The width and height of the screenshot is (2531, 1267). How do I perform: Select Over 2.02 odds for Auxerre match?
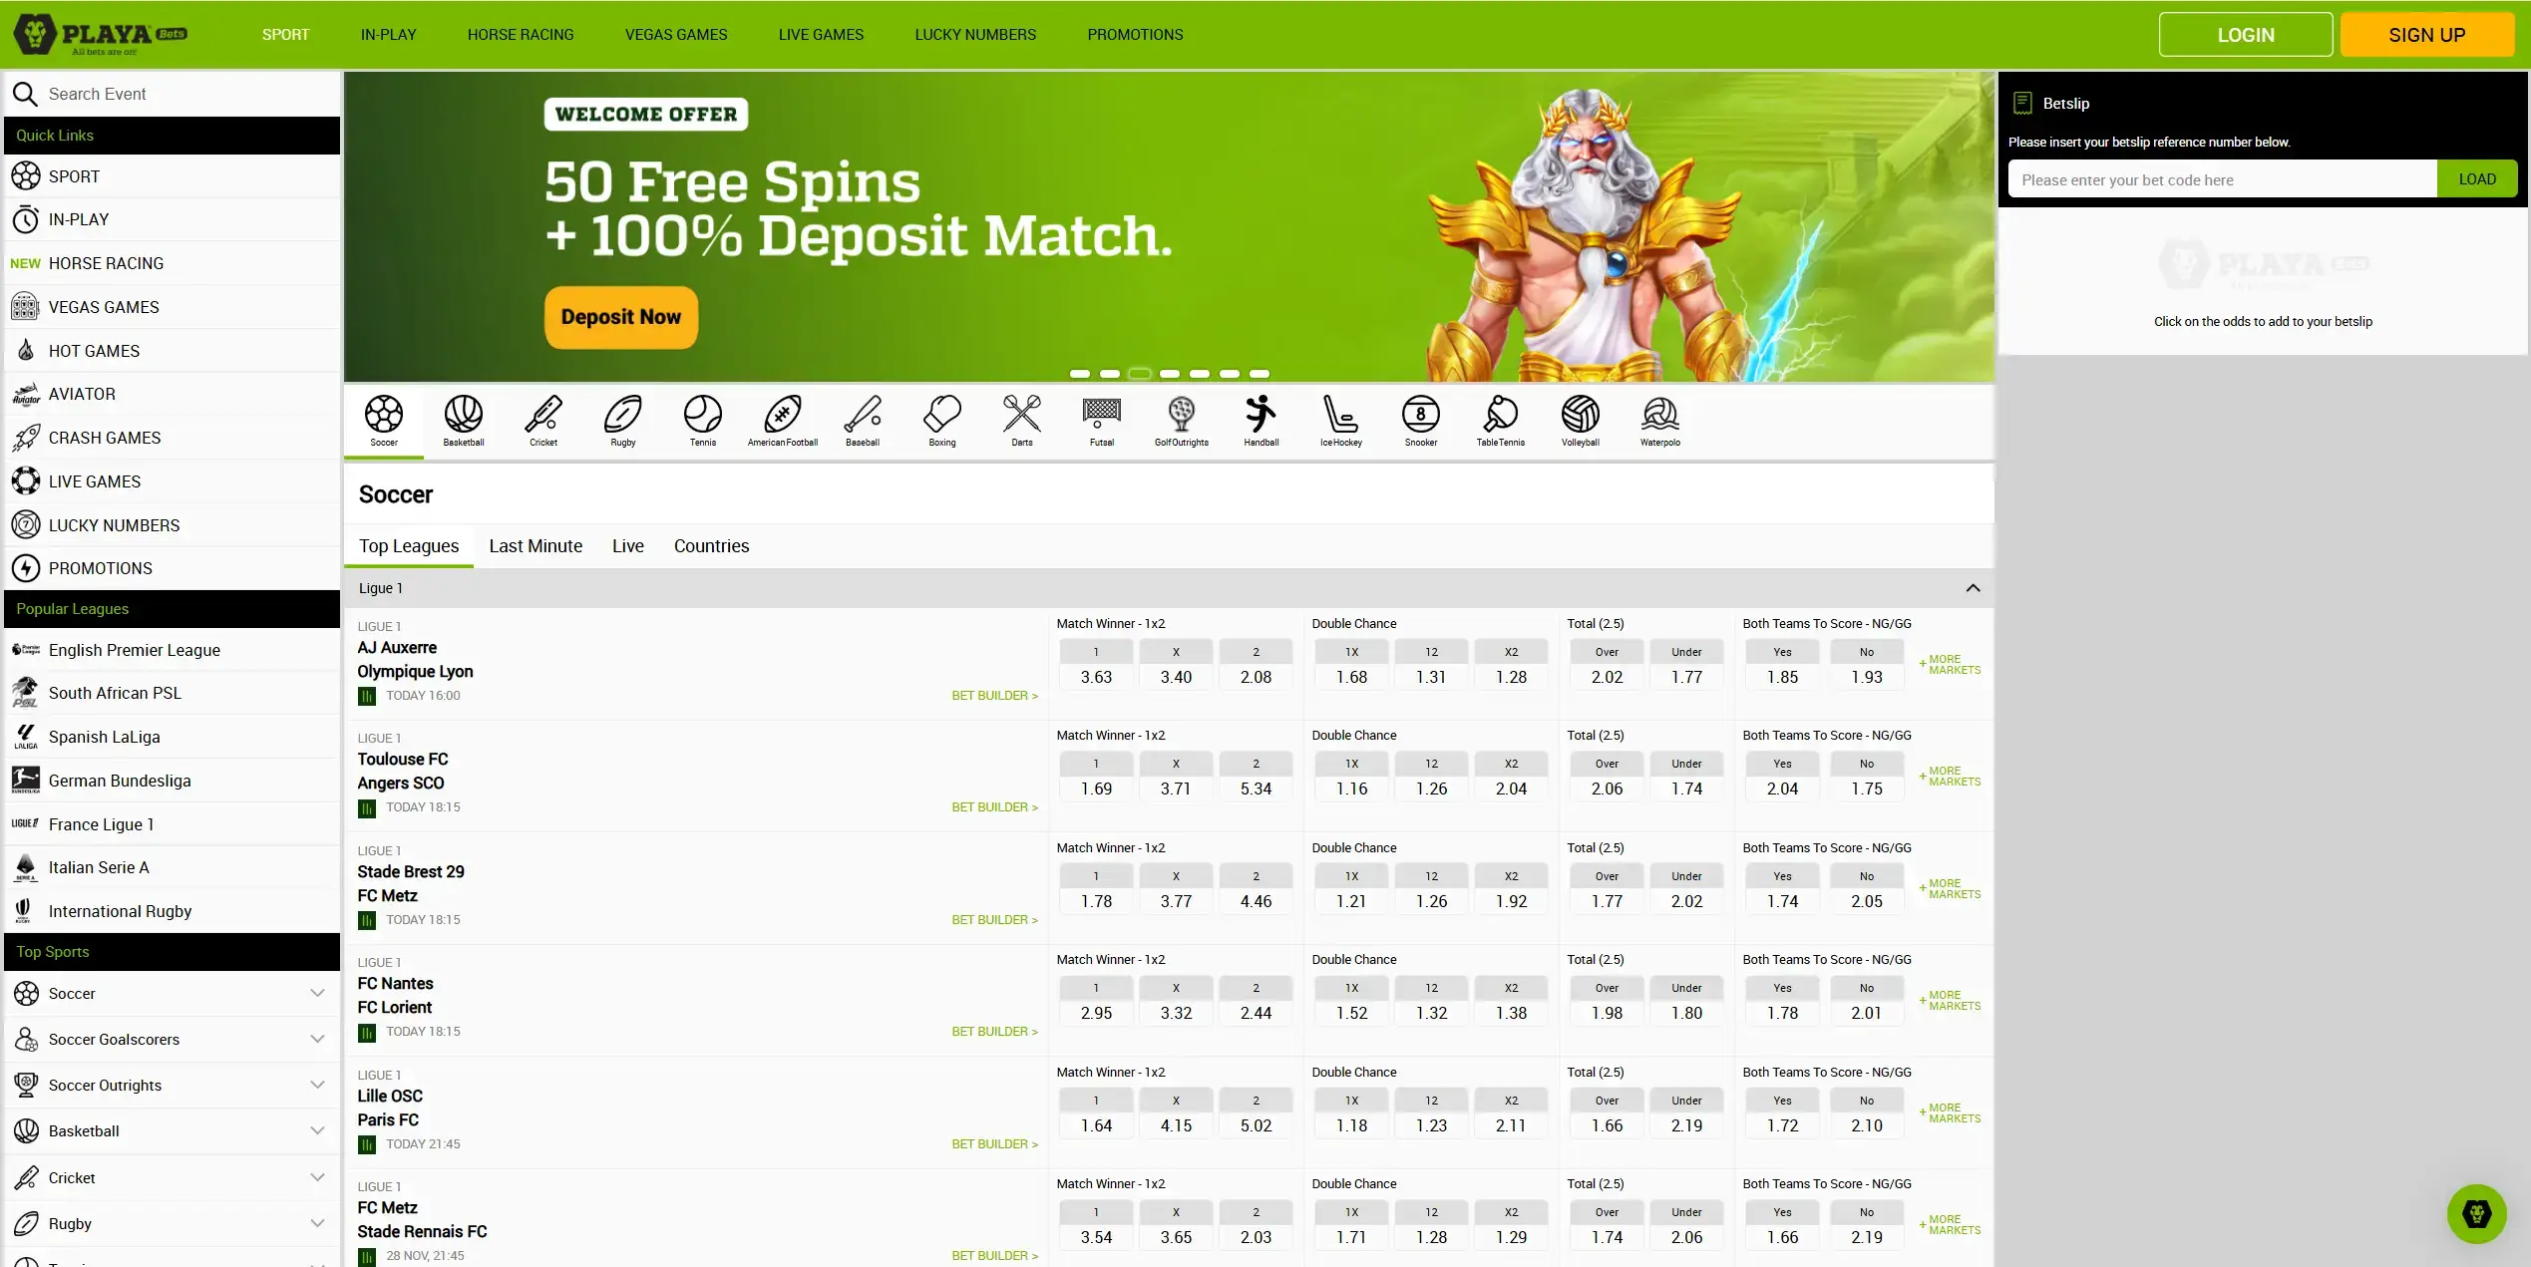(1607, 677)
